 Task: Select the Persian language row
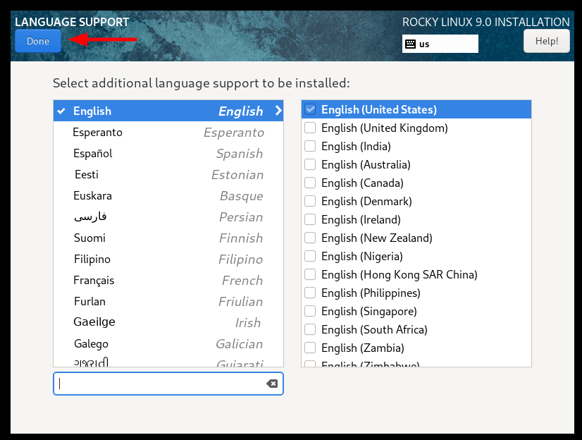[x=168, y=217]
